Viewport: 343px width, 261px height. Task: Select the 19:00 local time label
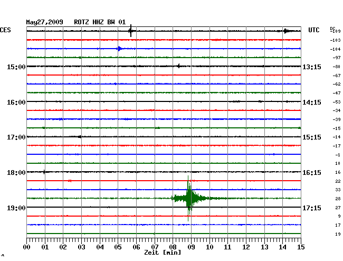click(16, 208)
